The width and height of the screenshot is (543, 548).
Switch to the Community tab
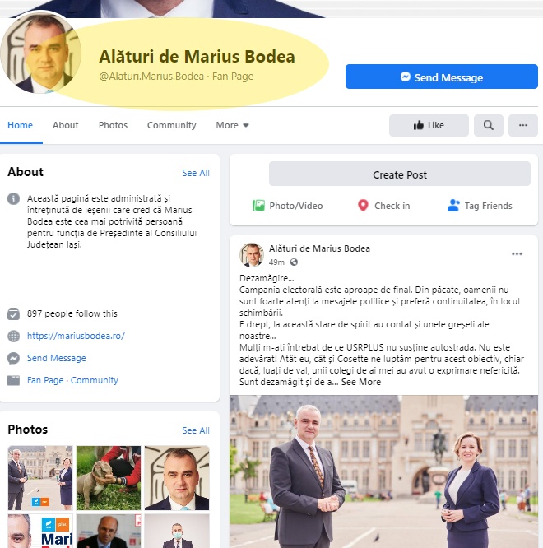172,125
